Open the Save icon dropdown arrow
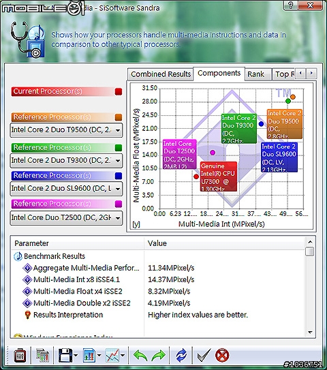327x370 pixels. (76, 356)
